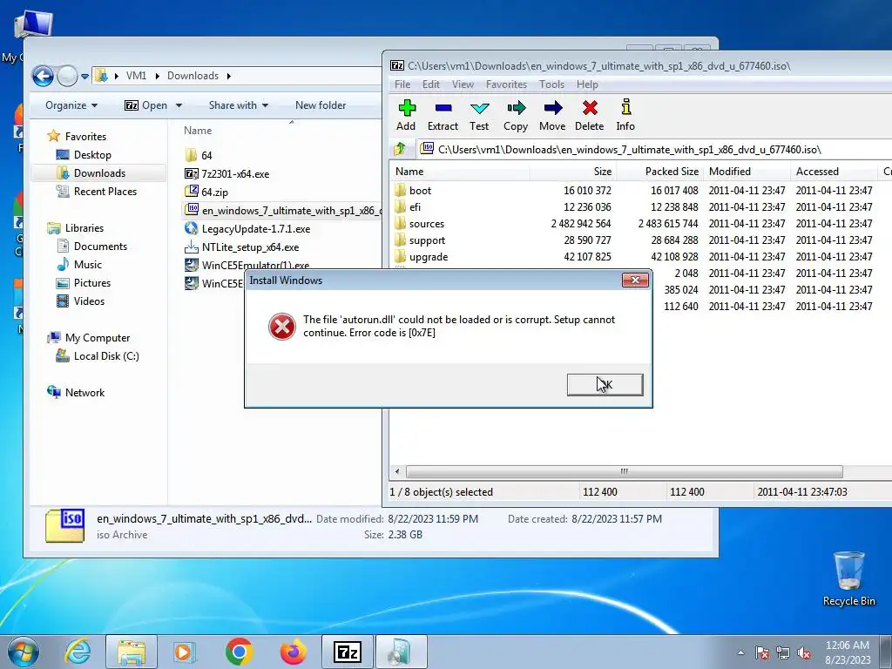Click Open with 7-Zip in Explorer toolbar
Viewport: 892px width, 669px height.
[x=145, y=105]
